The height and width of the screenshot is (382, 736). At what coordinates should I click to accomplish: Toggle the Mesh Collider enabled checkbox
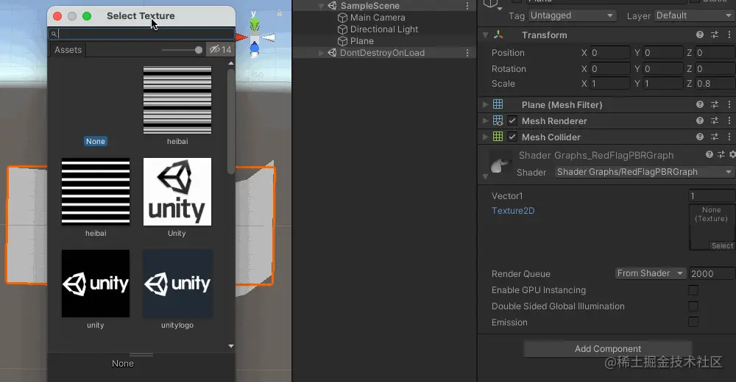tap(512, 137)
